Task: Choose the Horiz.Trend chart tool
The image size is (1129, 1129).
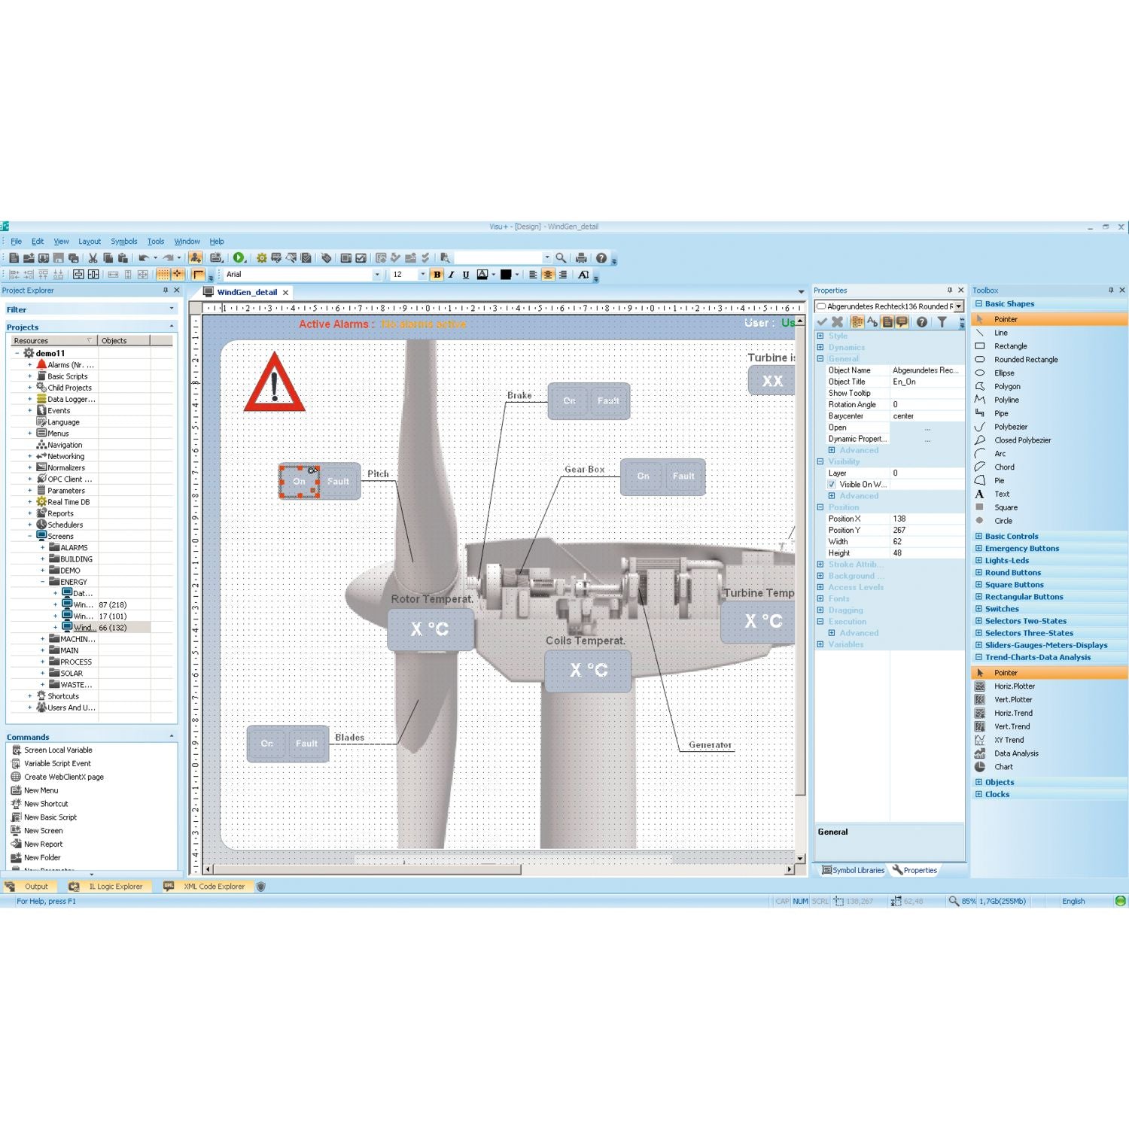Action: click(1012, 714)
